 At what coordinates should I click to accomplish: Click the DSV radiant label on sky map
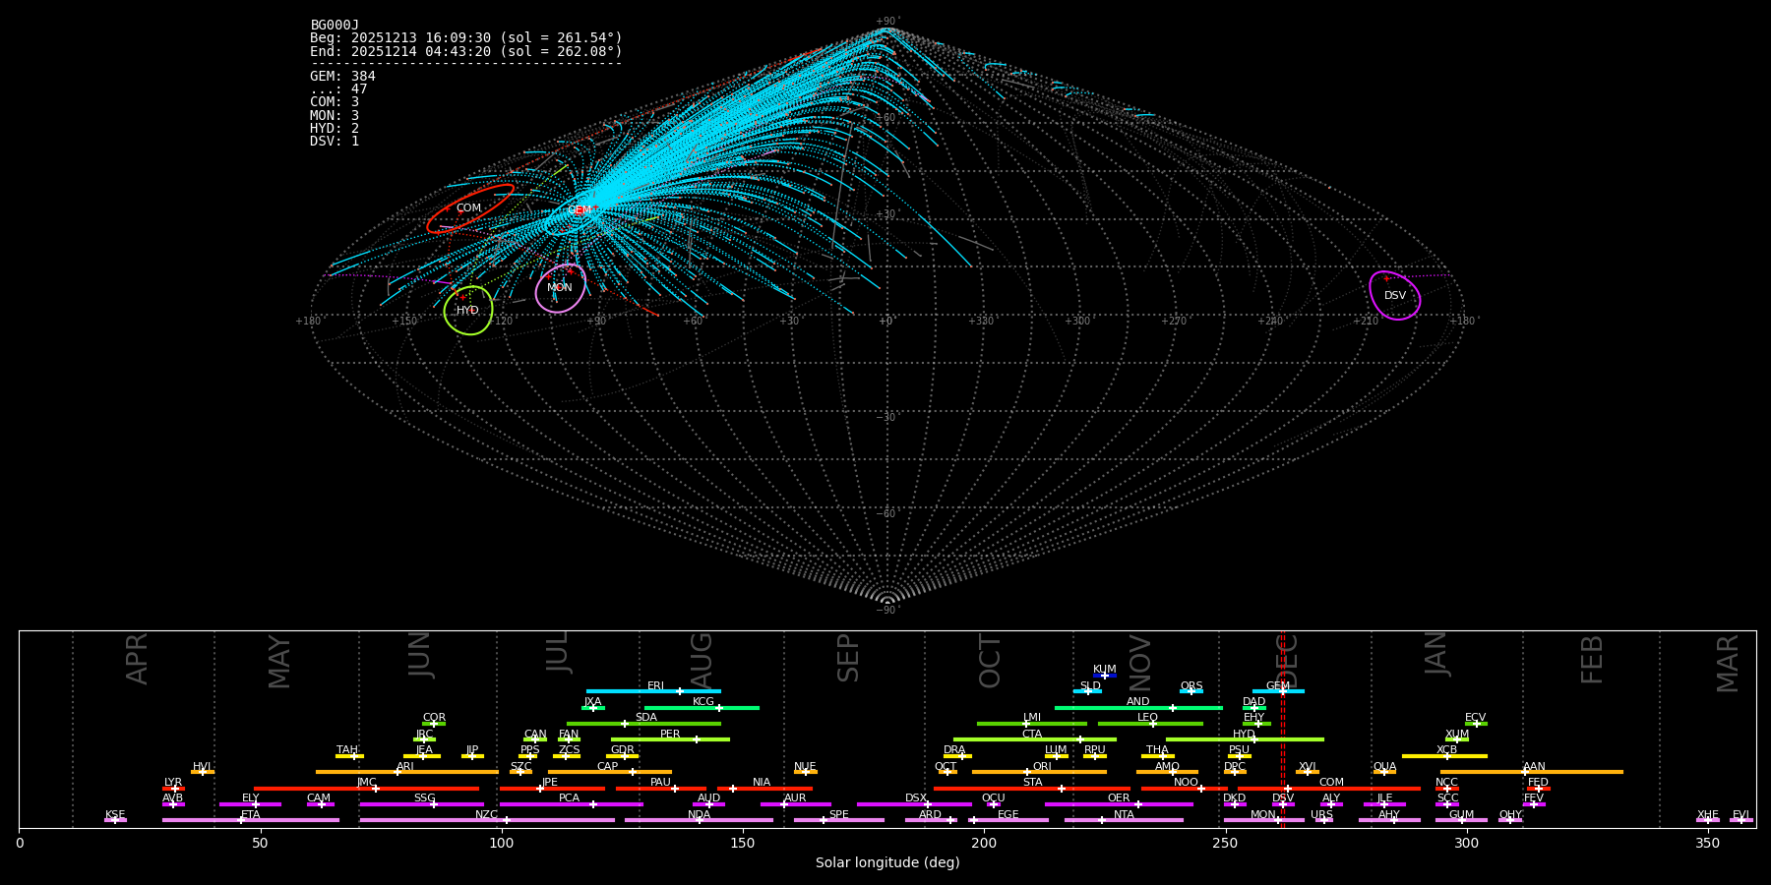(1395, 296)
